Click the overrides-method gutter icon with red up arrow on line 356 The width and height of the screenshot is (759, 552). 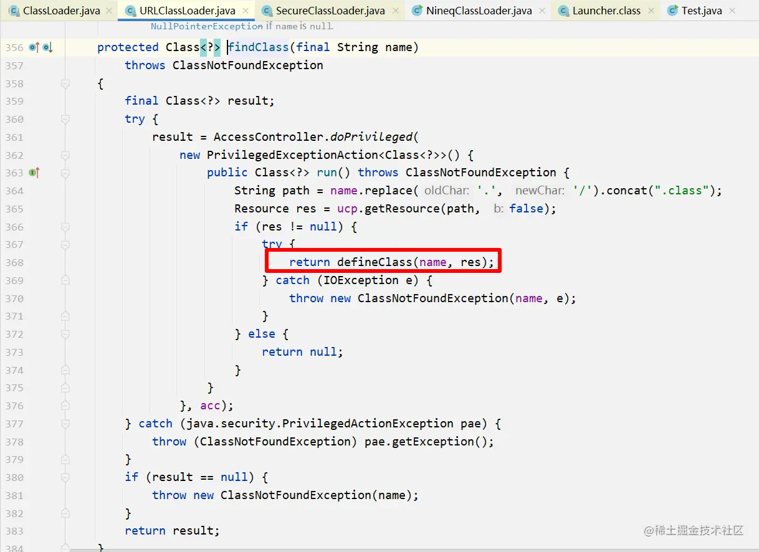(34, 47)
